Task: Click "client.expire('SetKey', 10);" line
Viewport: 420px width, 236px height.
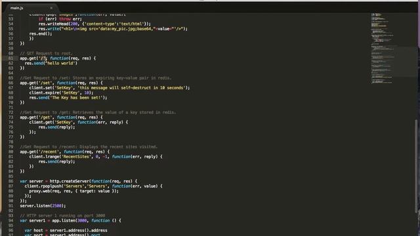Action: pos(61,92)
